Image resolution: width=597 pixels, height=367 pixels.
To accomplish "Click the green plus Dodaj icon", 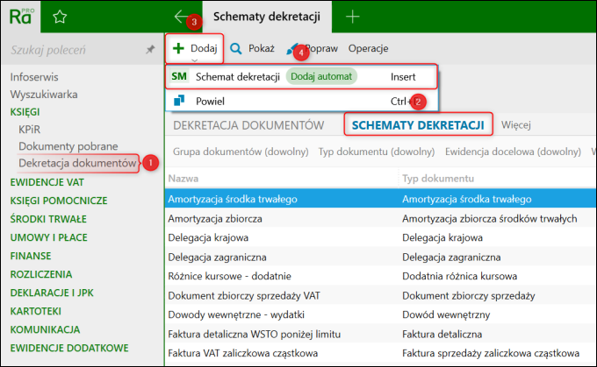I will (178, 48).
